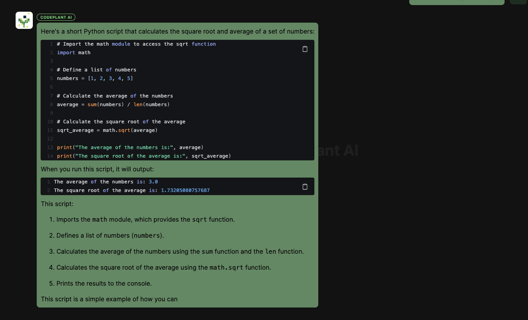Screen dimensions: 528x320
Task: Click the CODEPLANT AI name badge
Action: (56, 17)
